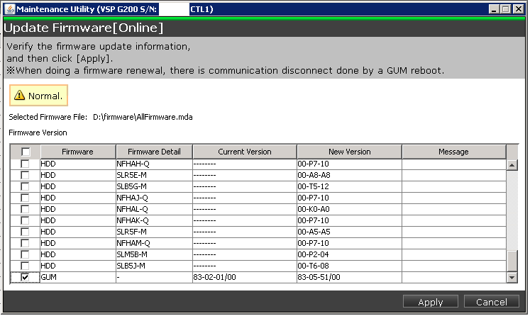This screenshot has height=316, width=530.
Task: Check the box for HDD SLR5F-M
Action: (25, 232)
